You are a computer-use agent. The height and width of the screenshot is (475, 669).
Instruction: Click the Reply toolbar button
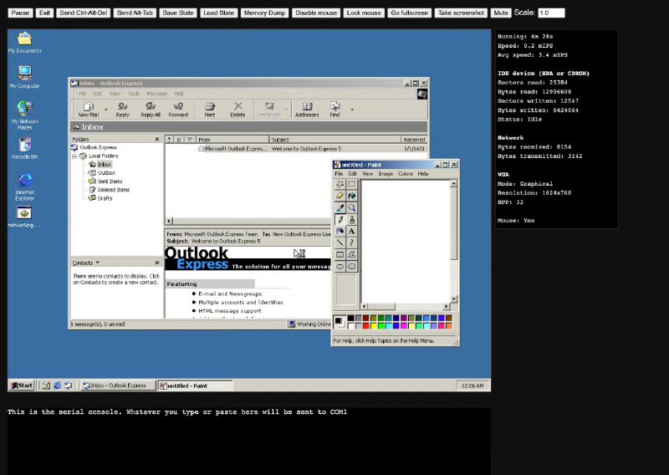(x=122, y=110)
